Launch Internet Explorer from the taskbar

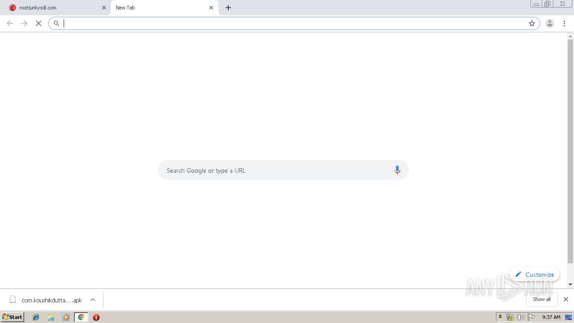click(x=36, y=317)
